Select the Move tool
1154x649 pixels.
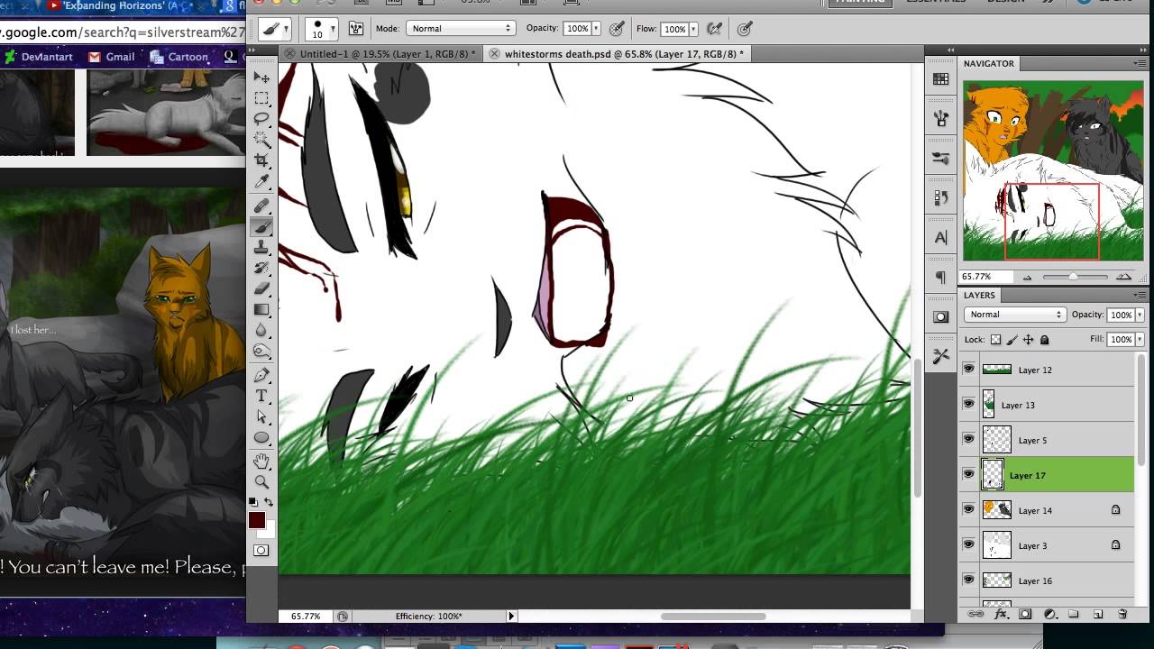click(261, 78)
